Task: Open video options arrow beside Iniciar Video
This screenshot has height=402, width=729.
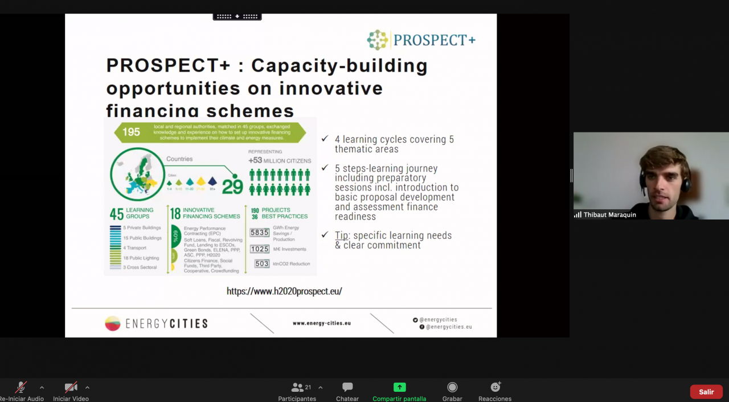Action: 87,388
